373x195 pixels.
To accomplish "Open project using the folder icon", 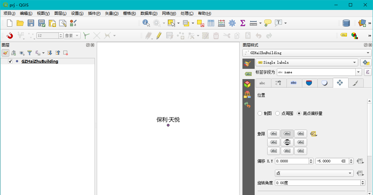I will coord(20,23).
